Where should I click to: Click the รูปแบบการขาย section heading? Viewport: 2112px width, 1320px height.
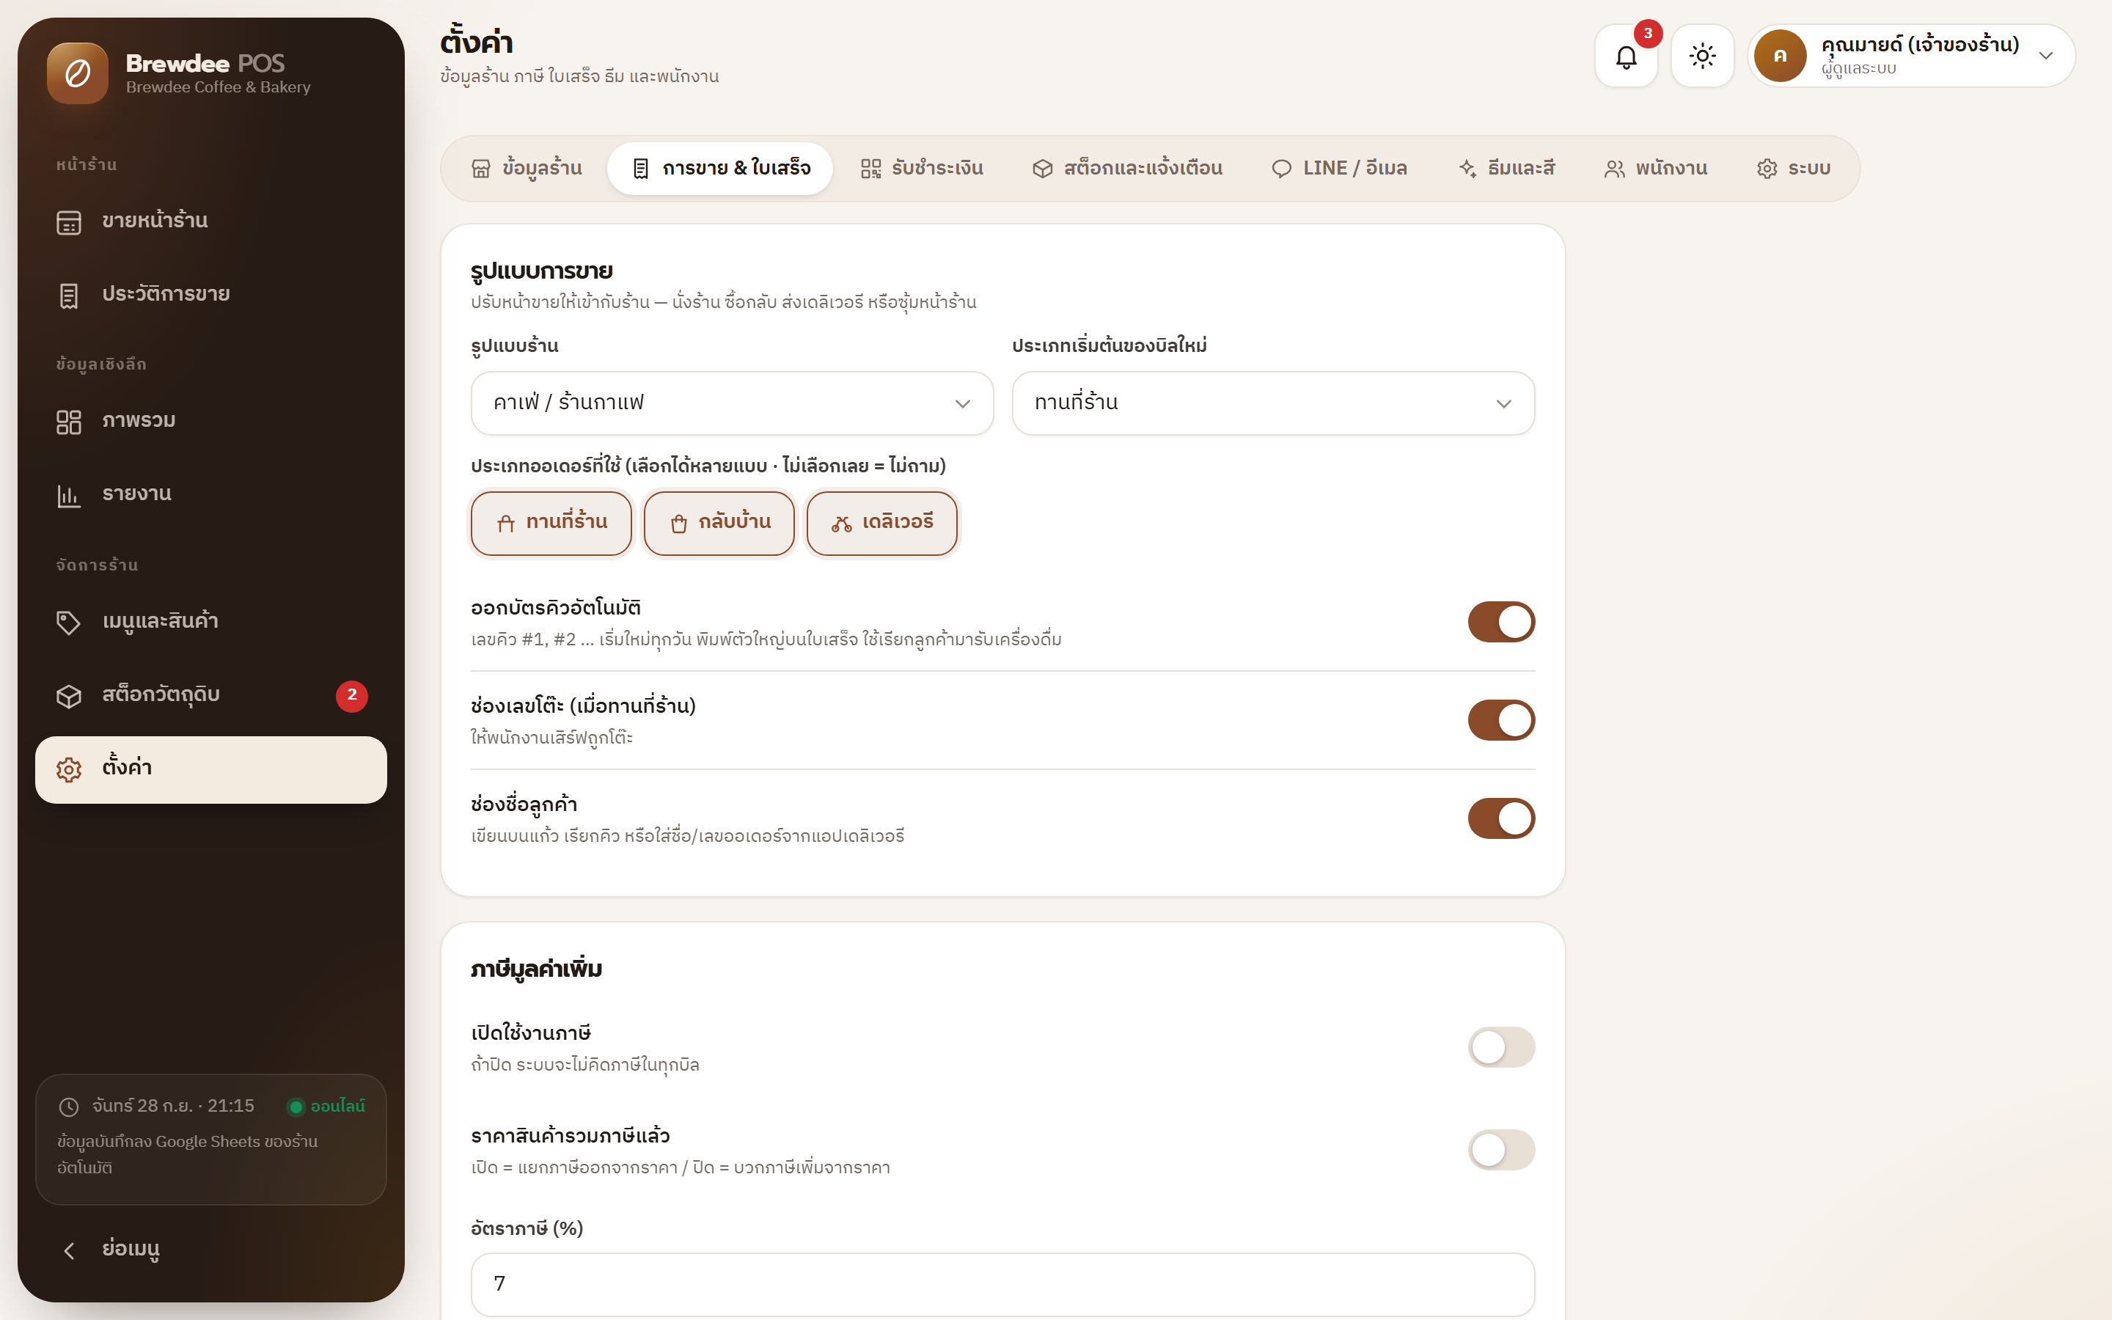tap(541, 271)
